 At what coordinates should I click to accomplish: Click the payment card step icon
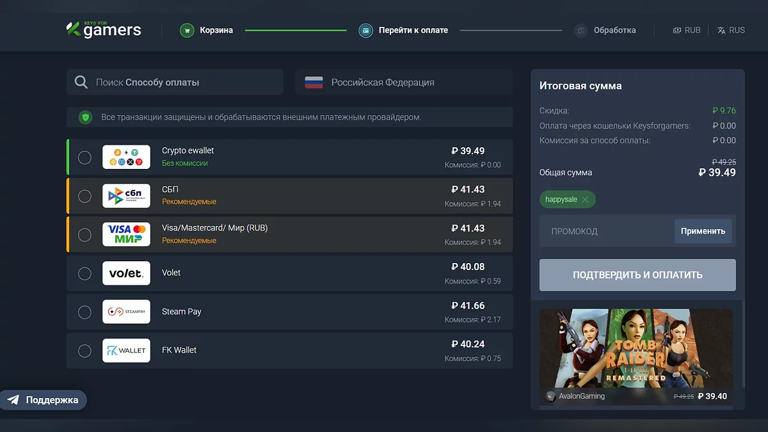pos(365,30)
